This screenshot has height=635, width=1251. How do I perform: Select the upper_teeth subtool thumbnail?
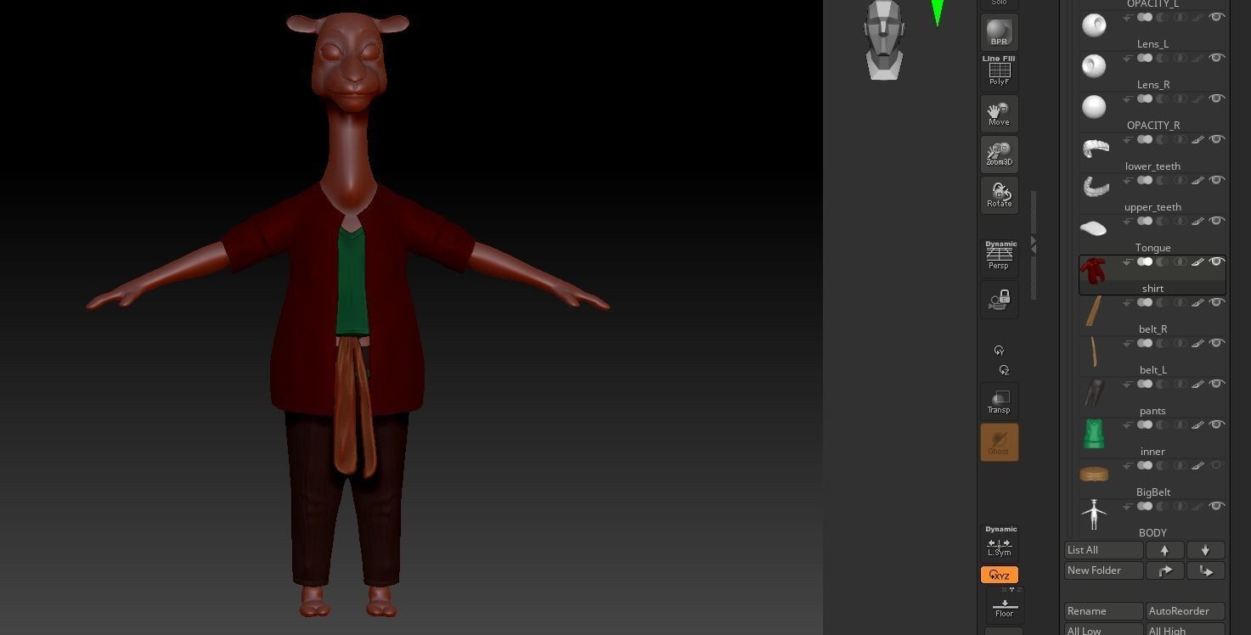1094,188
